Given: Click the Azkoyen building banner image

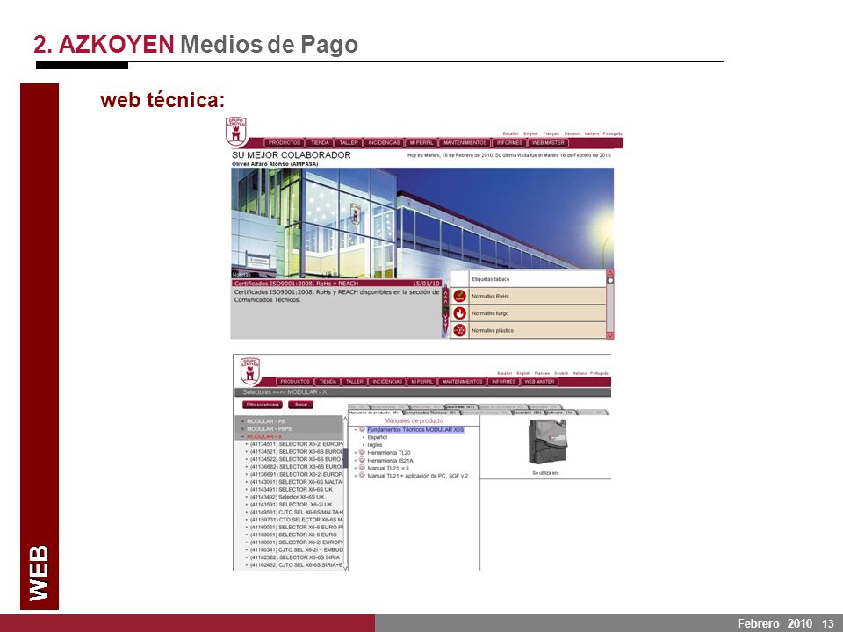Looking at the screenshot, I should click(x=422, y=223).
